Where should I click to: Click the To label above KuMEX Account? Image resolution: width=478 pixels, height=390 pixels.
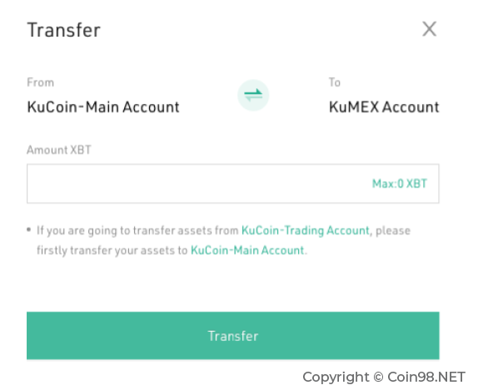click(x=335, y=82)
